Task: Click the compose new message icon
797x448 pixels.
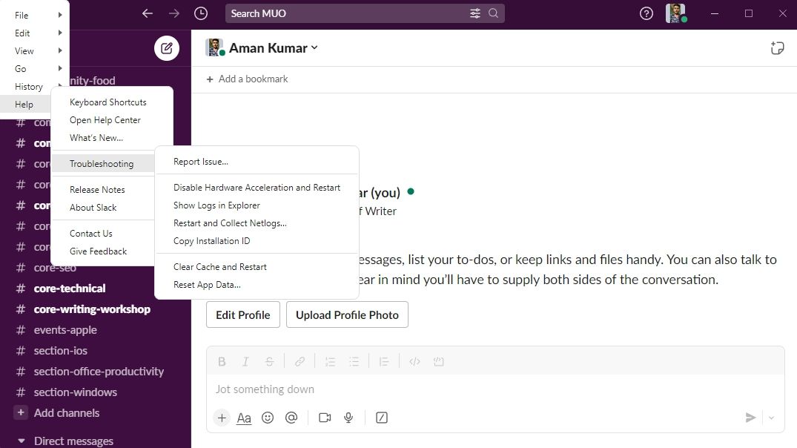Action: (x=167, y=48)
